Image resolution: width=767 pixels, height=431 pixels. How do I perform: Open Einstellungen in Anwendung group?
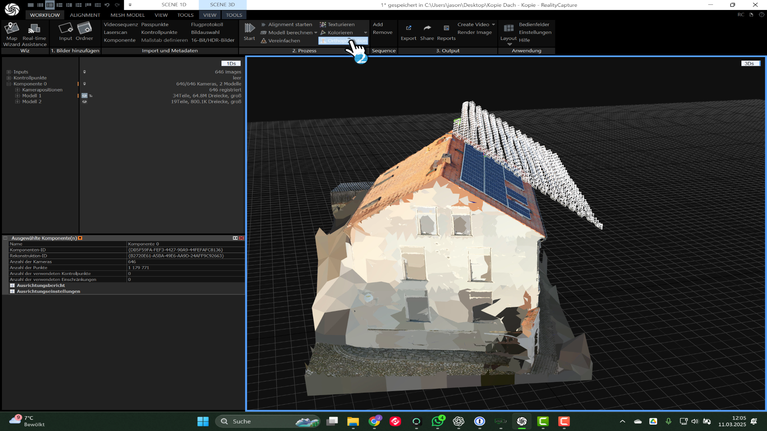tap(535, 32)
